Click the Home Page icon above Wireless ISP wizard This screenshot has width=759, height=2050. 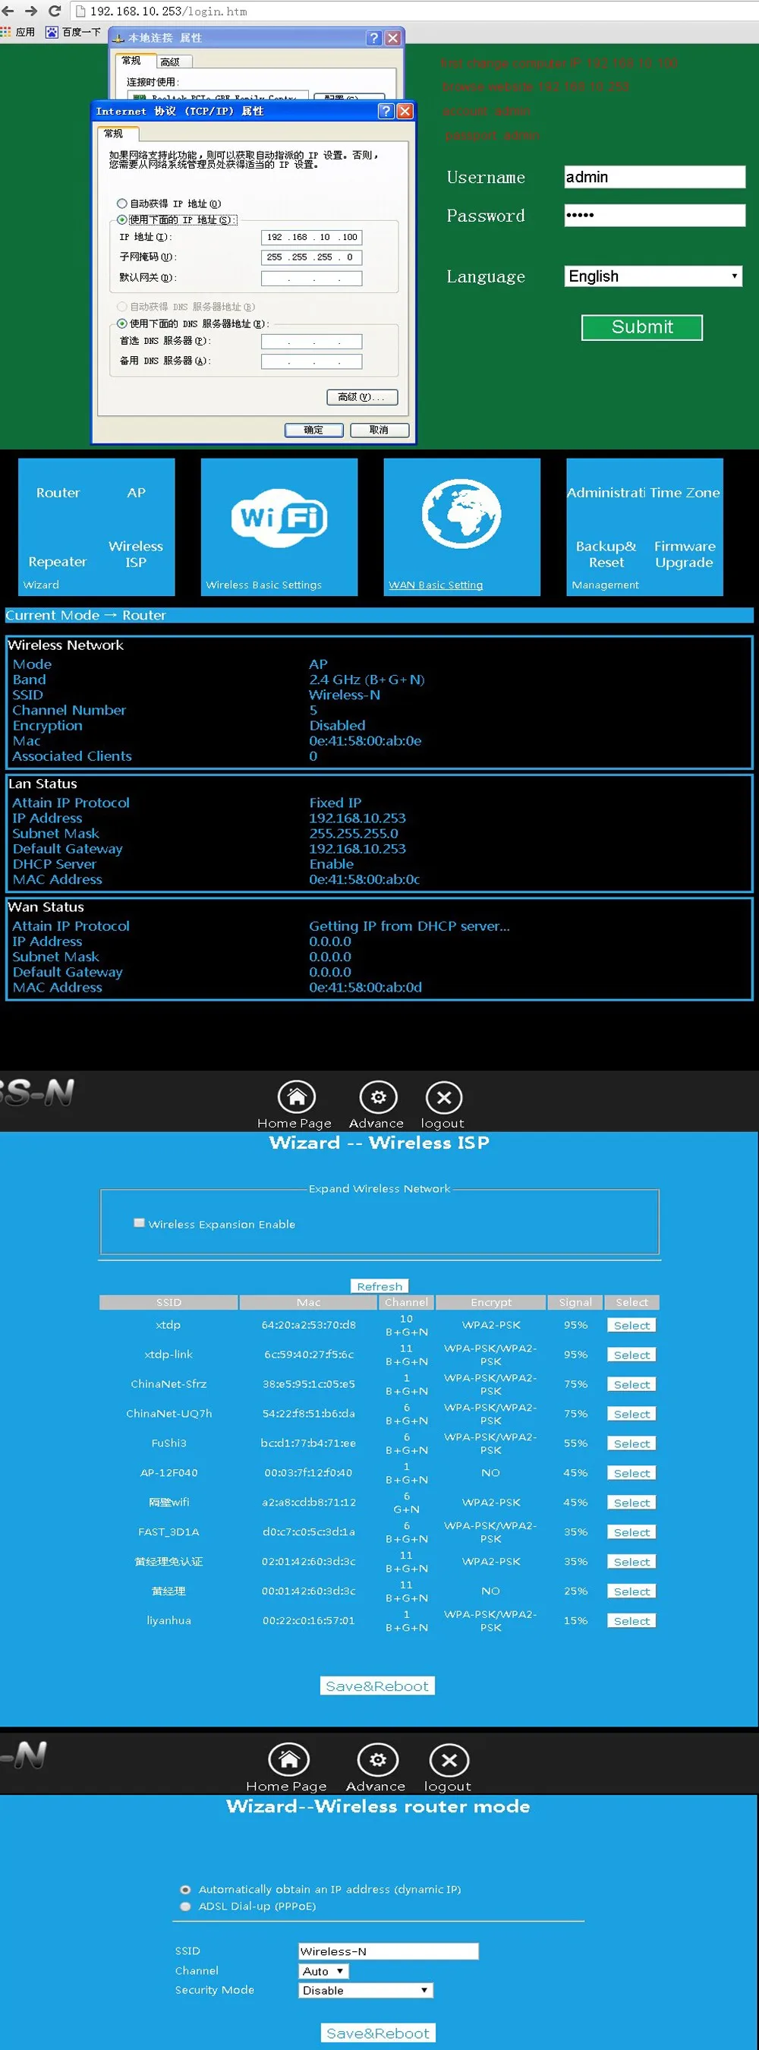pos(296,1097)
